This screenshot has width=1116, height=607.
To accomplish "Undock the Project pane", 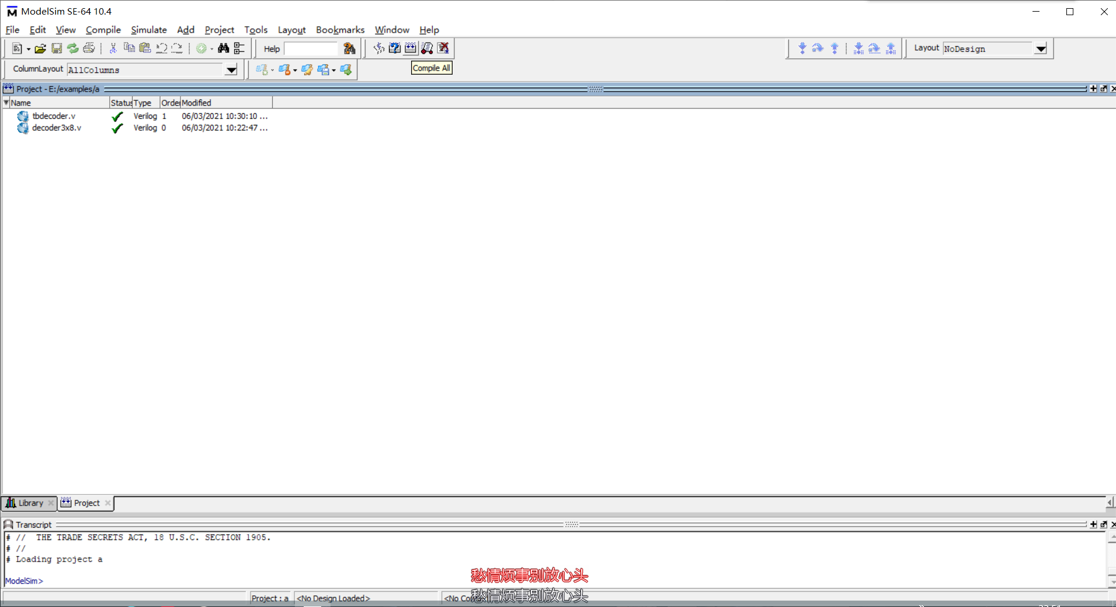I will [x=1104, y=89].
